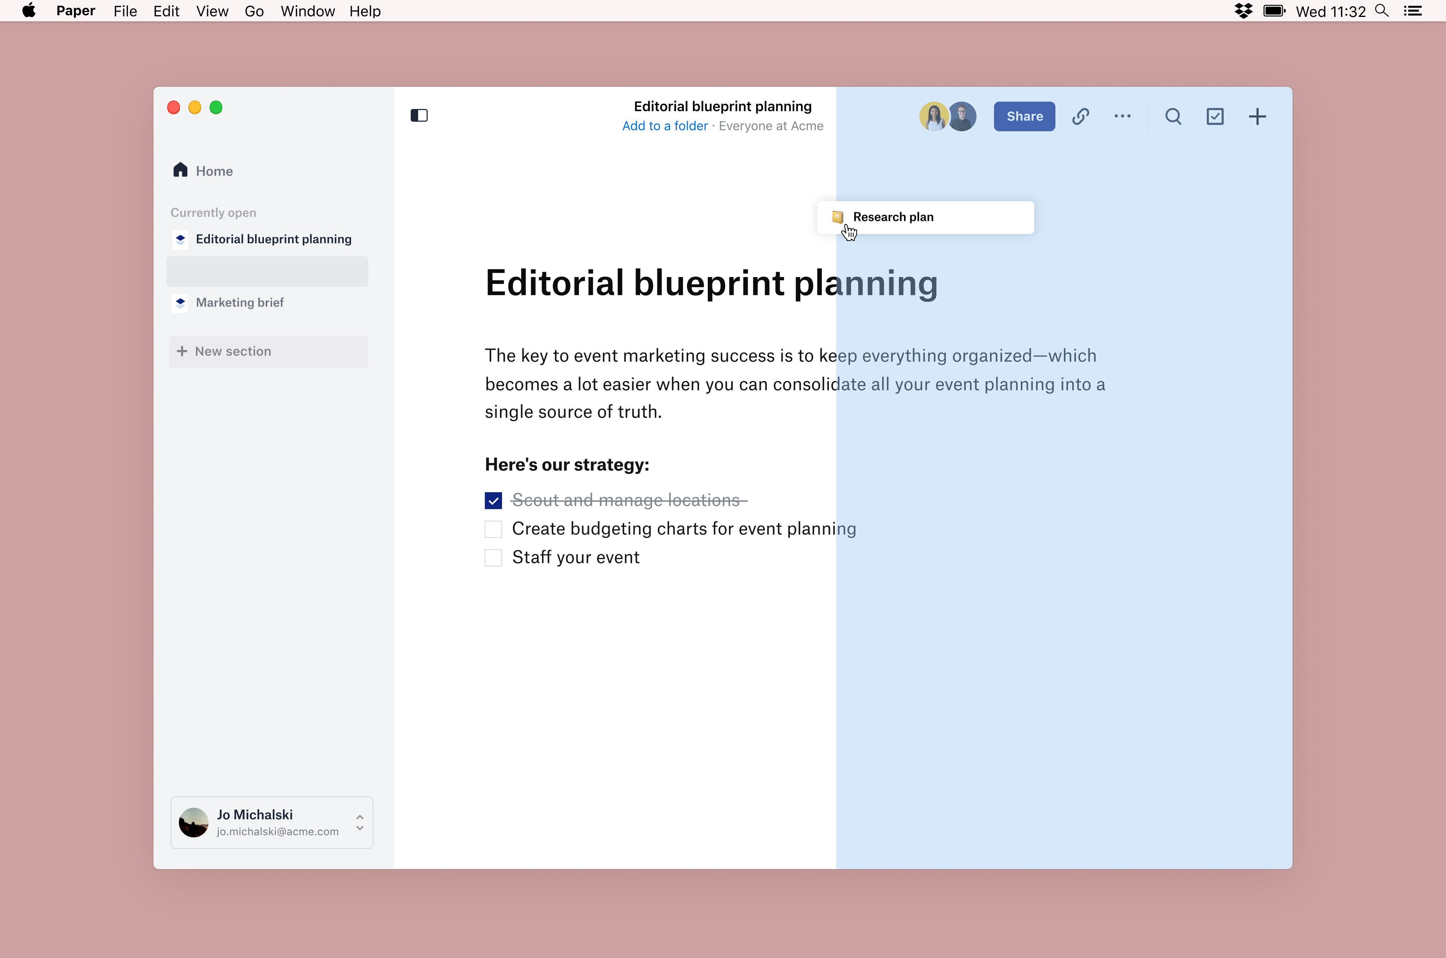1446x958 pixels.
Task: Click the Share button
Action: (x=1024, y=116)
